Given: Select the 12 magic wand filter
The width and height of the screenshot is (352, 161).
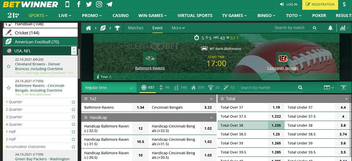Looking at the screenshot, I should (226, 87).
